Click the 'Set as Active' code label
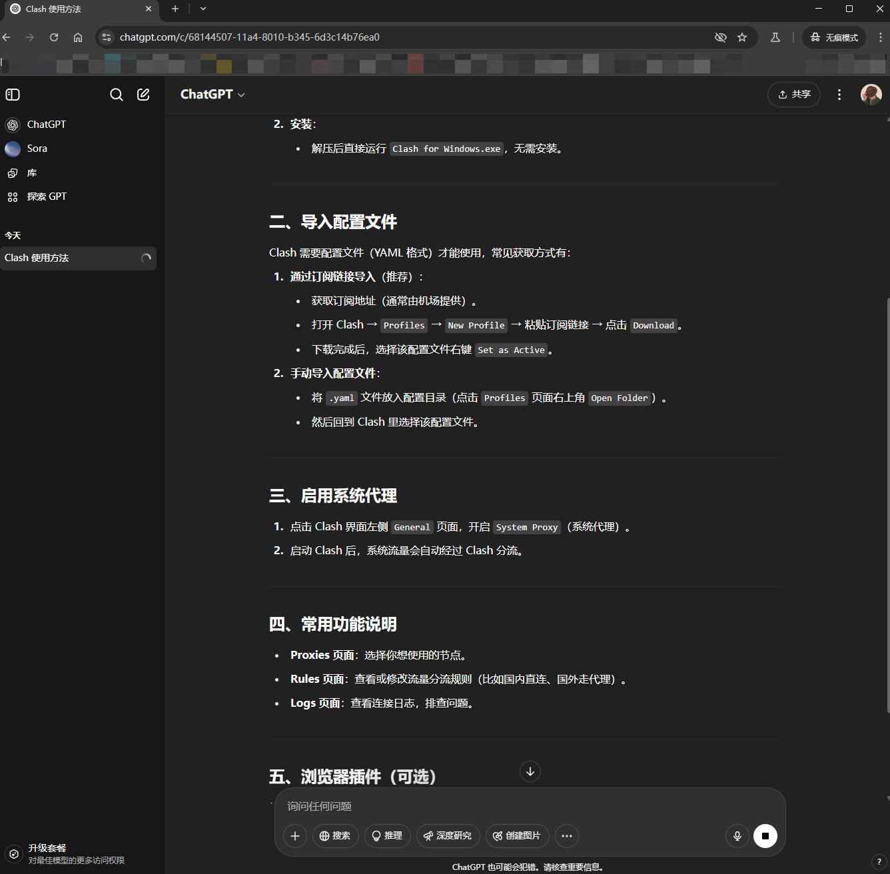 coord(512,350)
